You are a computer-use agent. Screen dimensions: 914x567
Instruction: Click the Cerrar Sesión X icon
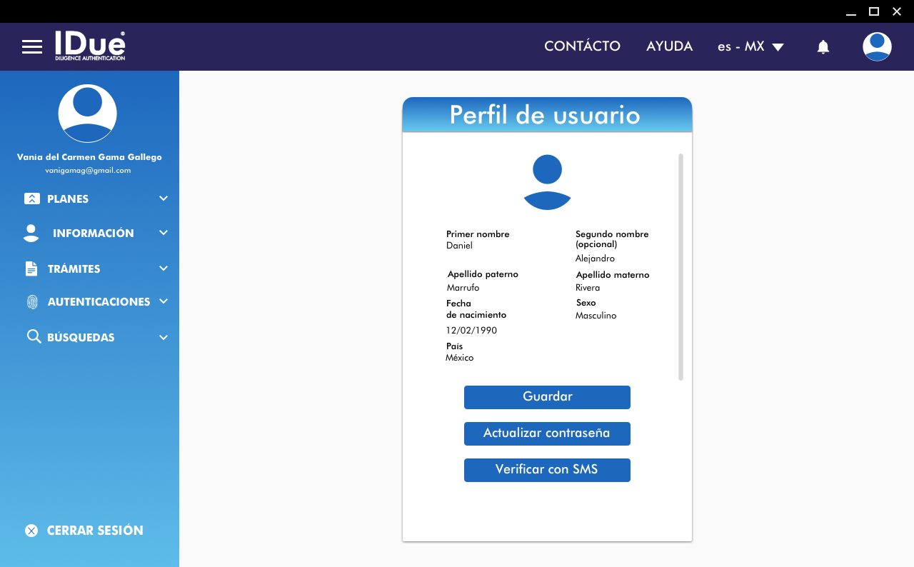(x=31, y=531)
